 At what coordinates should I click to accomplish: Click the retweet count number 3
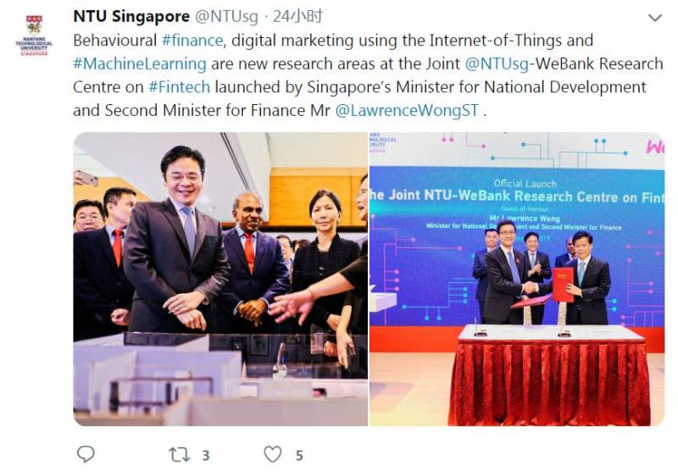click(206, 456)
